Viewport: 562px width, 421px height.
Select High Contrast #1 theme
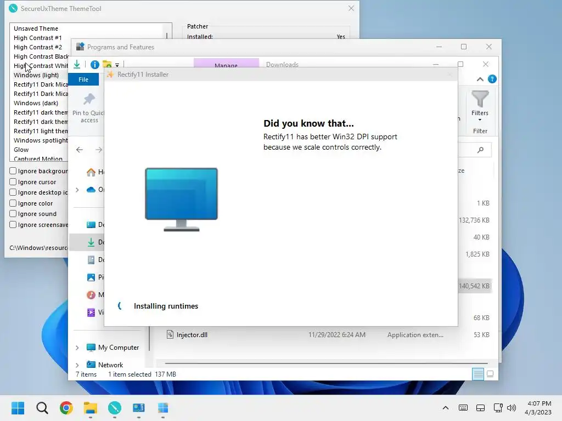tap(38, 38)
